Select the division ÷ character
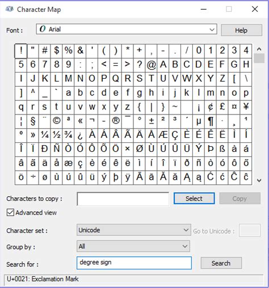This screenshot has height=288, width=269. point(33,177)
